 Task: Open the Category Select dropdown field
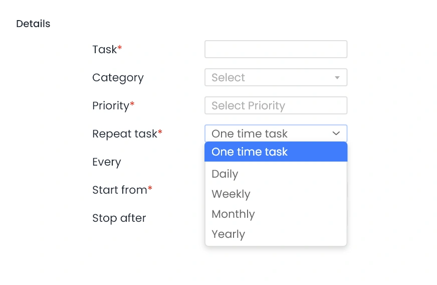271,78
